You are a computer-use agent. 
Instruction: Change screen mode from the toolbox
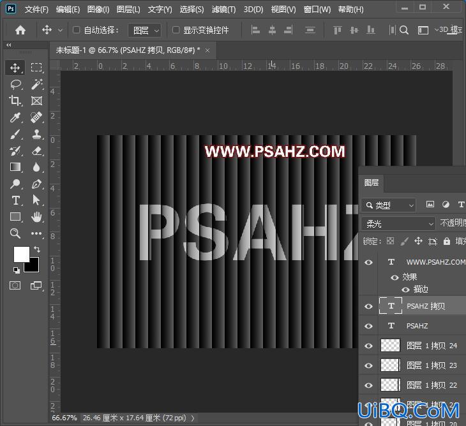coord(36,286)
